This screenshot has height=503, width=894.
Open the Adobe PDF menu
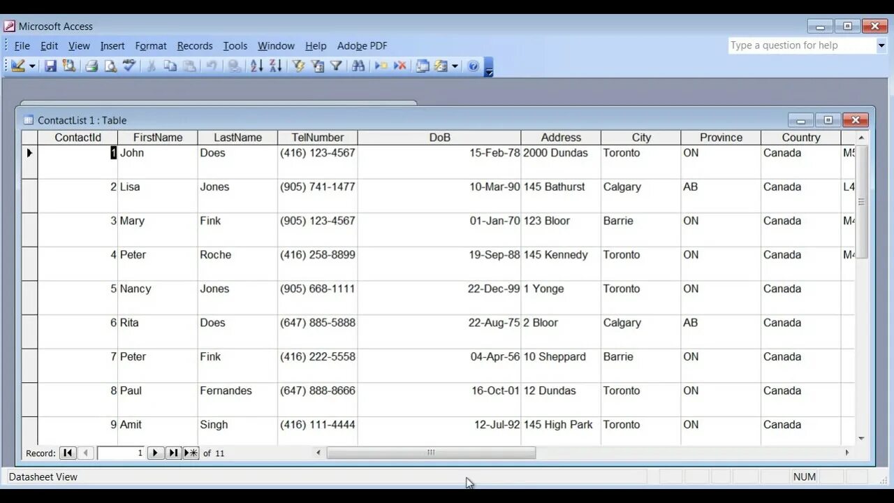tap(362, 45)
